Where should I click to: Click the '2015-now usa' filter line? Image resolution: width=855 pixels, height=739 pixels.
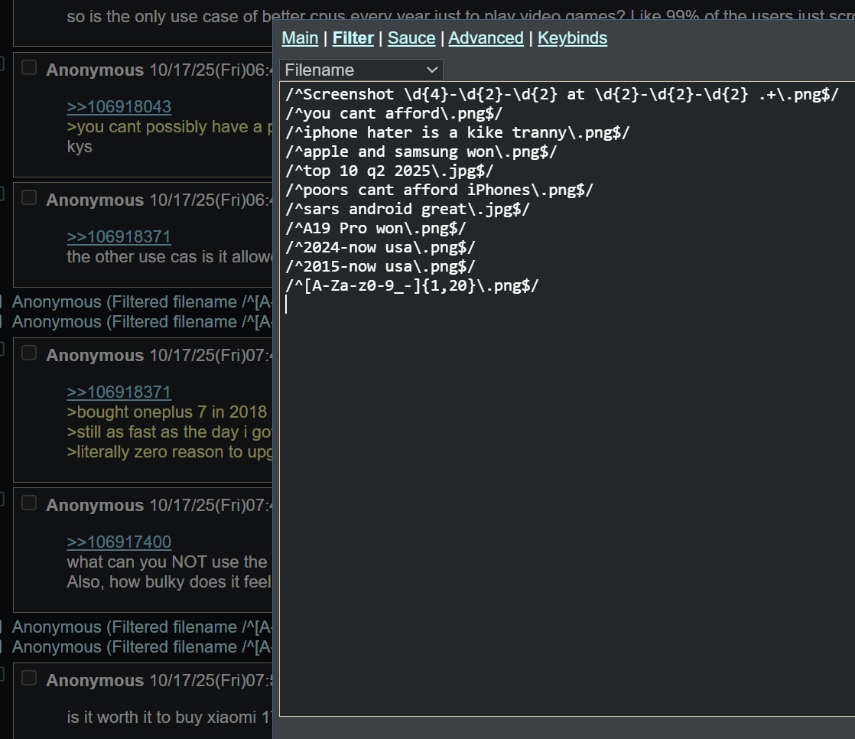(379, 266)
